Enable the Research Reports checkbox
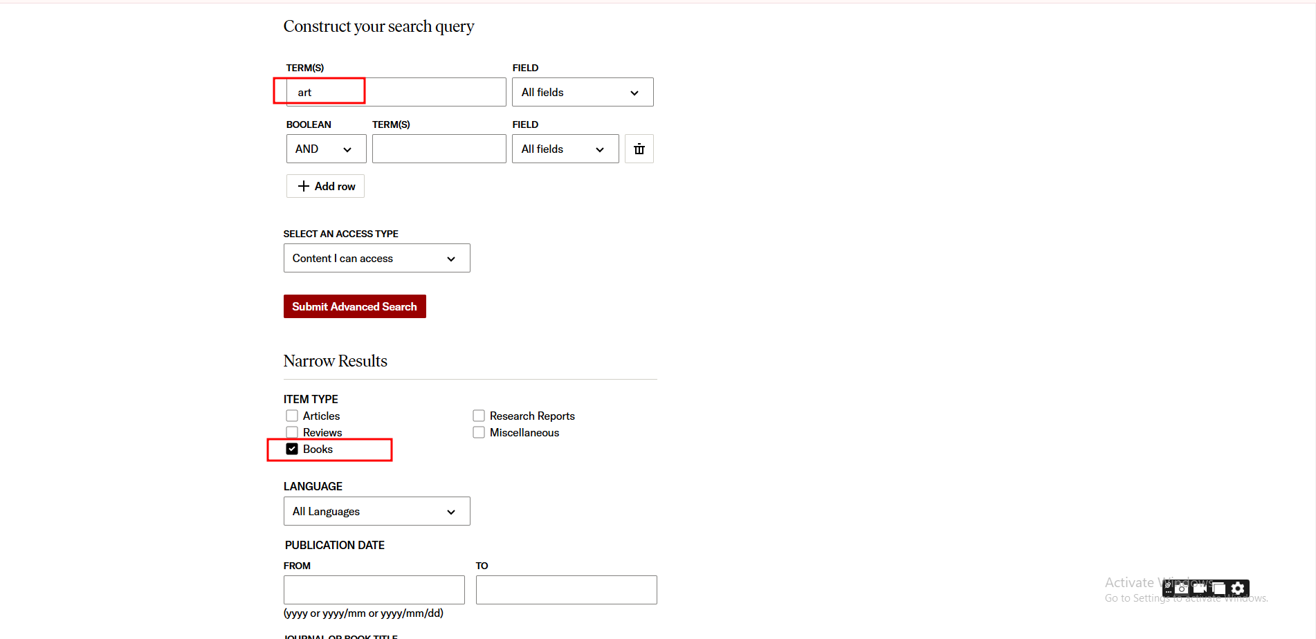The width and height of the screenshot is (1316, 639). click(479, 416)
